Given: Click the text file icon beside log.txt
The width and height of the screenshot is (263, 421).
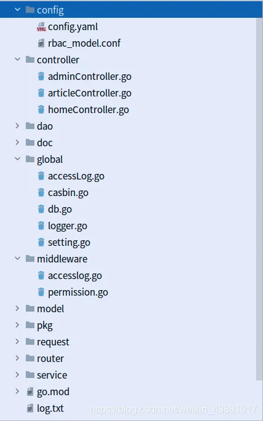Looking at the screenshot, I should pos(30,408).
